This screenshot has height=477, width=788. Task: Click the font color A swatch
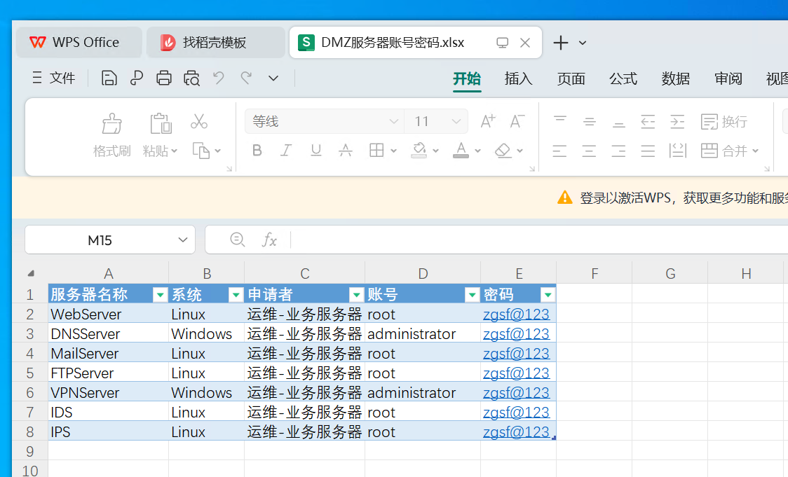[x=461, y=150]
